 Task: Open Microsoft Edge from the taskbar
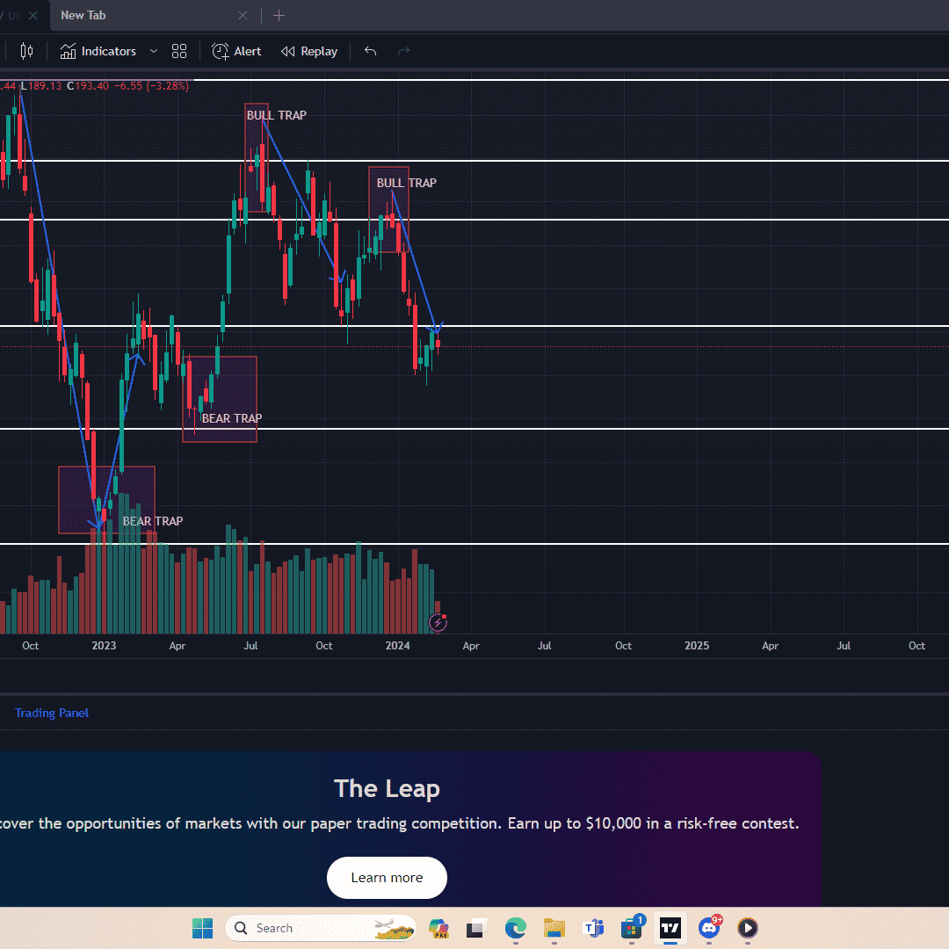click(515, 928)
